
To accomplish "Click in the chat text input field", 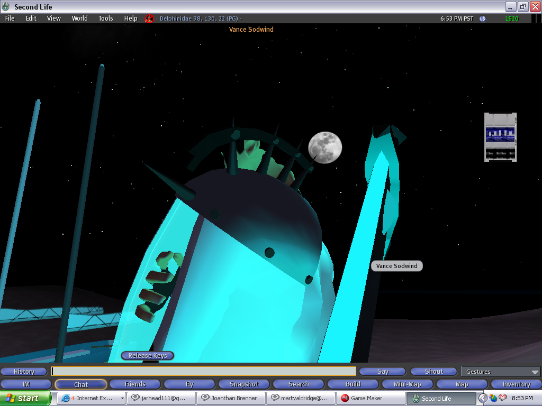I will coord(204,371).
